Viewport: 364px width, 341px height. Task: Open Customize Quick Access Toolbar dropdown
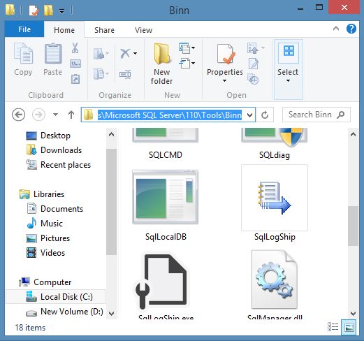[x=61, y=10]
